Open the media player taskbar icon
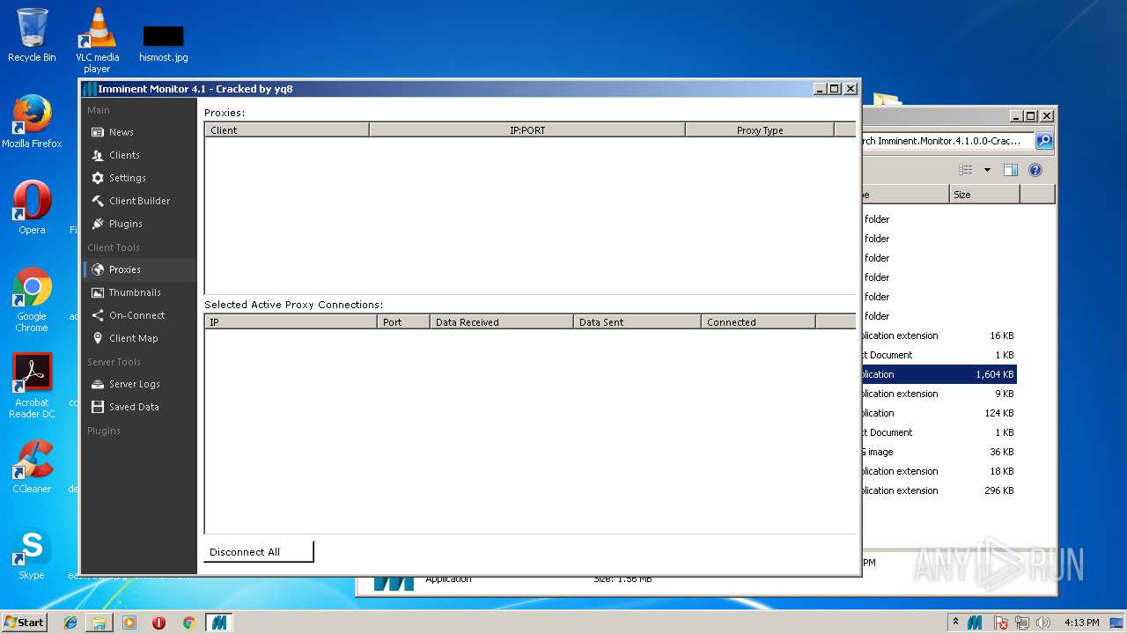1127x634 pixels. click(129, 623)
